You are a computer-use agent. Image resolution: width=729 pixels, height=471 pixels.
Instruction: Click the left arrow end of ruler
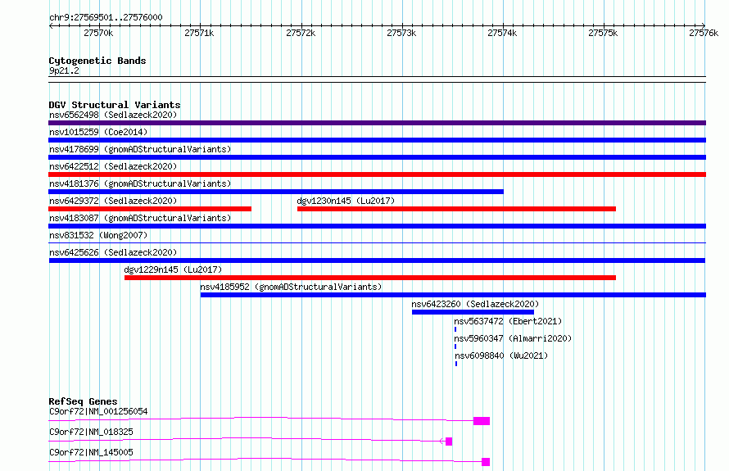(x=51, y=25)
